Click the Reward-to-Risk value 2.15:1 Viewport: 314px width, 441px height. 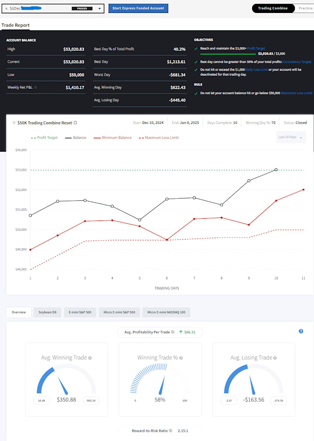click(x=183, y=430)
